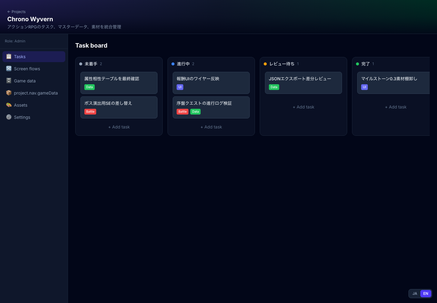
Task: Click UI tag on マイルストーン0.3 card
Action: click(364, 87)
